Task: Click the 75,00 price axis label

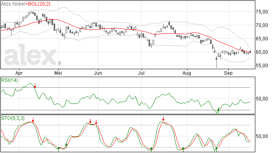Action: [x=262, y=11]
